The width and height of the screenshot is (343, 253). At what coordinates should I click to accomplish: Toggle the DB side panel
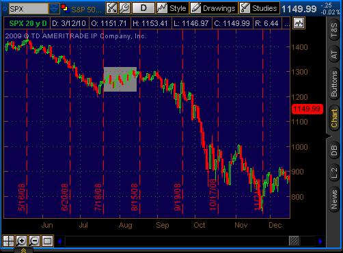pos(334,150)
